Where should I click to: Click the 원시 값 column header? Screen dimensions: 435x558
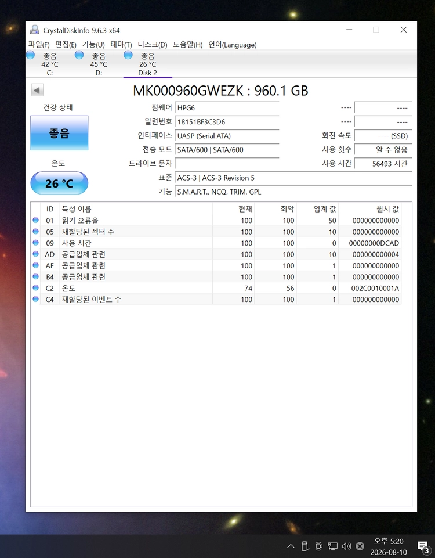coord(370,209)
